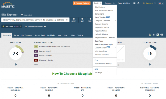The height and width of the screenshot is (99, 166).
Task: Click the URL input field
Action: pos(35,20)
